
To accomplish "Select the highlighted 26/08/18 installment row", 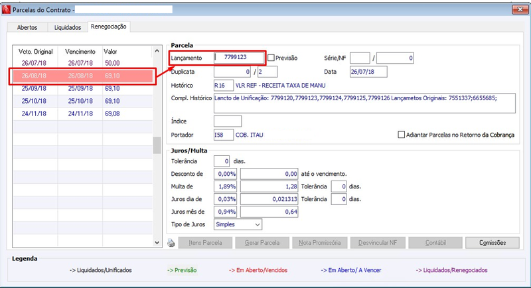I will click(x=82, y=76).
